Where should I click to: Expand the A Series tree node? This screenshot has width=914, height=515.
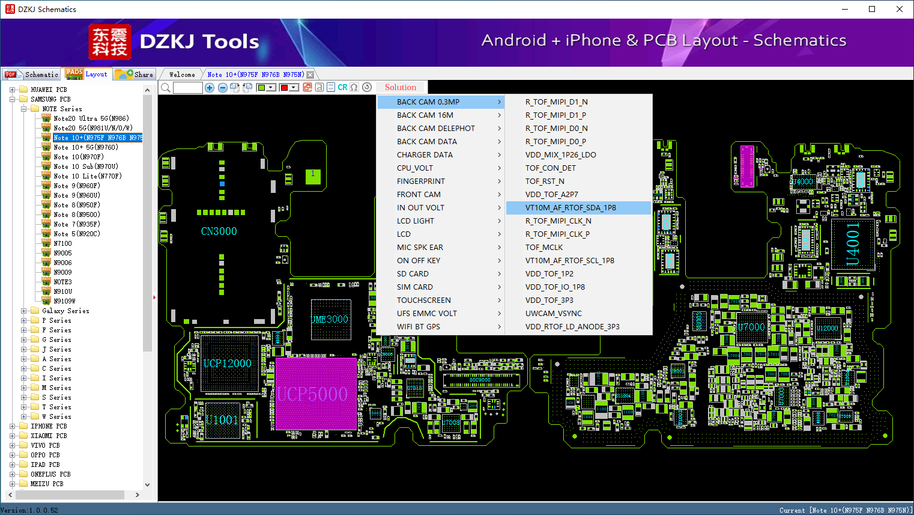23,359
